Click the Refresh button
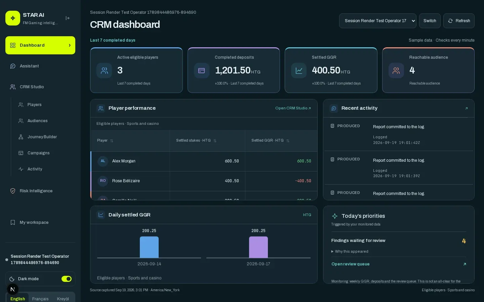The image size is (484, 302). (x=459, y=21)
